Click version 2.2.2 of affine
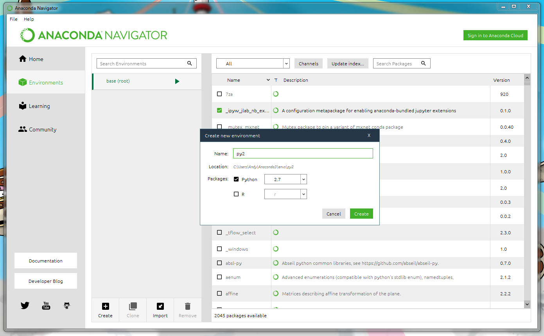 (x=505, y=293)
